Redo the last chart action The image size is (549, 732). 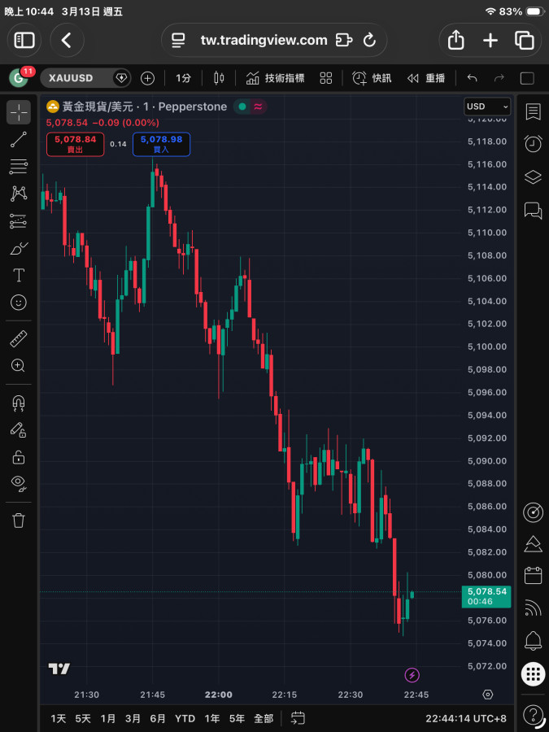[499, 78]
